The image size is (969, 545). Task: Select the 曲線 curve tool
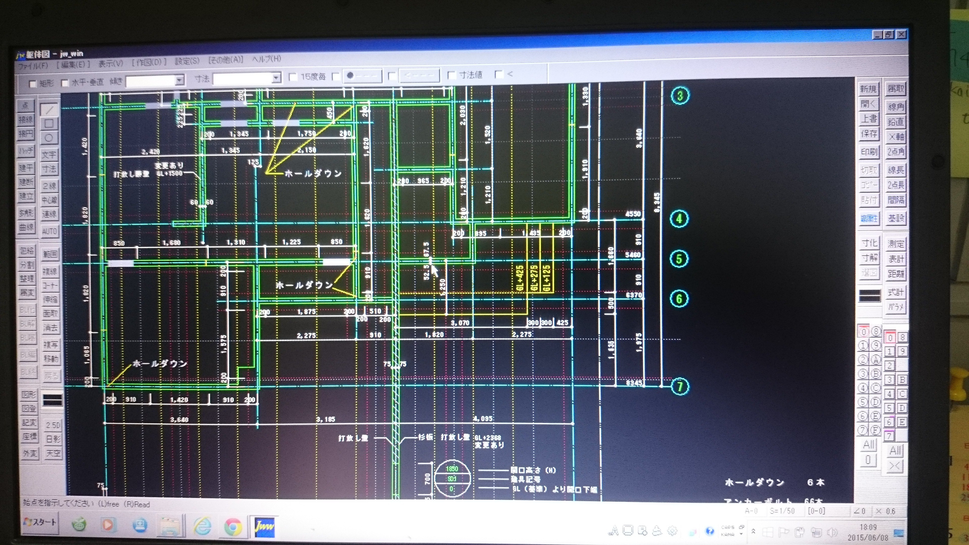pos(26,227)
